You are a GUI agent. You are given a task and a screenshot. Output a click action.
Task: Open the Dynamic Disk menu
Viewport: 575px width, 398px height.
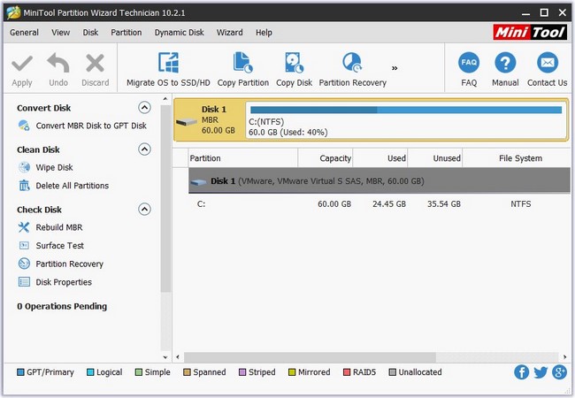coord(179,33)
